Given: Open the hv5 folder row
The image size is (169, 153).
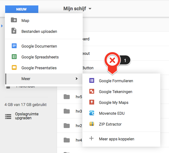Looking at the screenshot, I should tap(73, 97).
